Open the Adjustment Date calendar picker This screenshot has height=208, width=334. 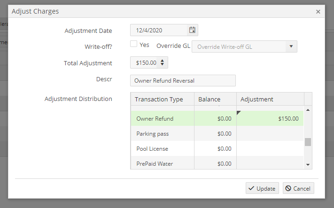click(192, 30)
